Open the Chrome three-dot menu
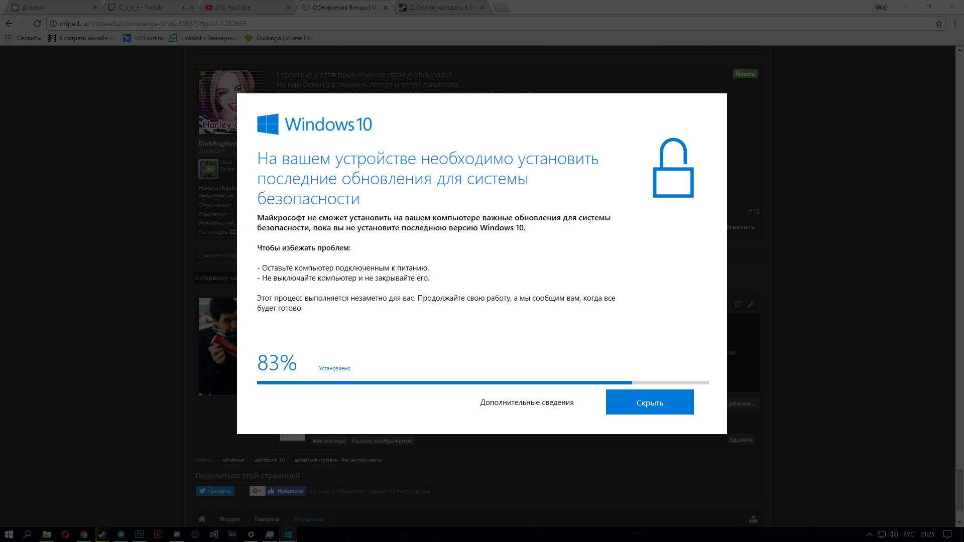The height and width of the screenshot is (542, 964). point(955,24)
